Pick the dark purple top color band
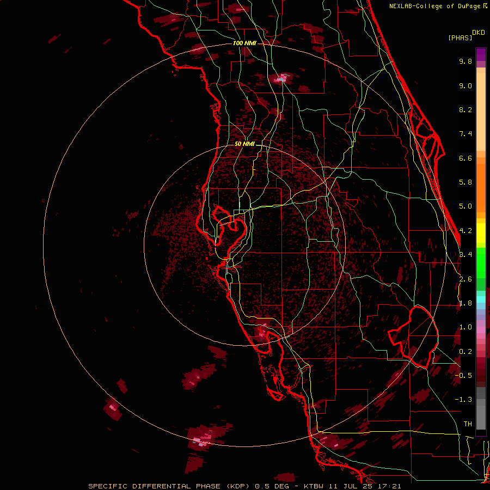This screenshot has width=490, height=490. pos(481,54)
